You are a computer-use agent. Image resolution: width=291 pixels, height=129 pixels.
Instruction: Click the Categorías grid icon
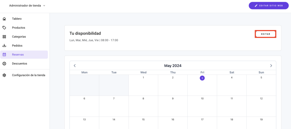click(x=4, y=37)
